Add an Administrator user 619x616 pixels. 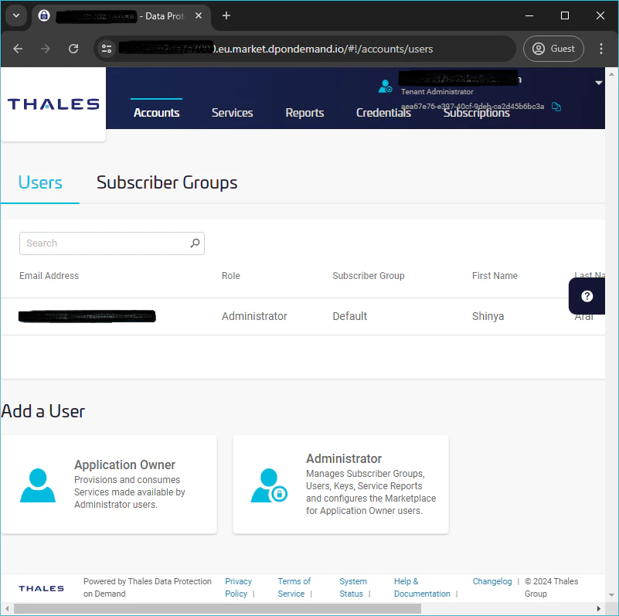point(341,485)
